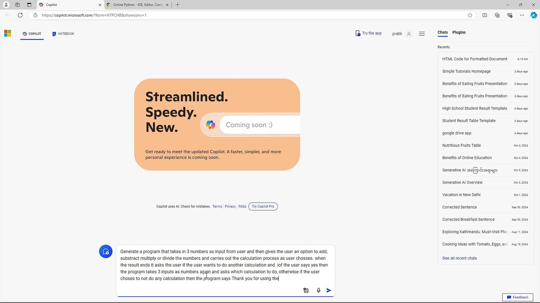540x303 pixels.
Task: Open the Plugins tab in the side panel
Action: pos(459,32)
